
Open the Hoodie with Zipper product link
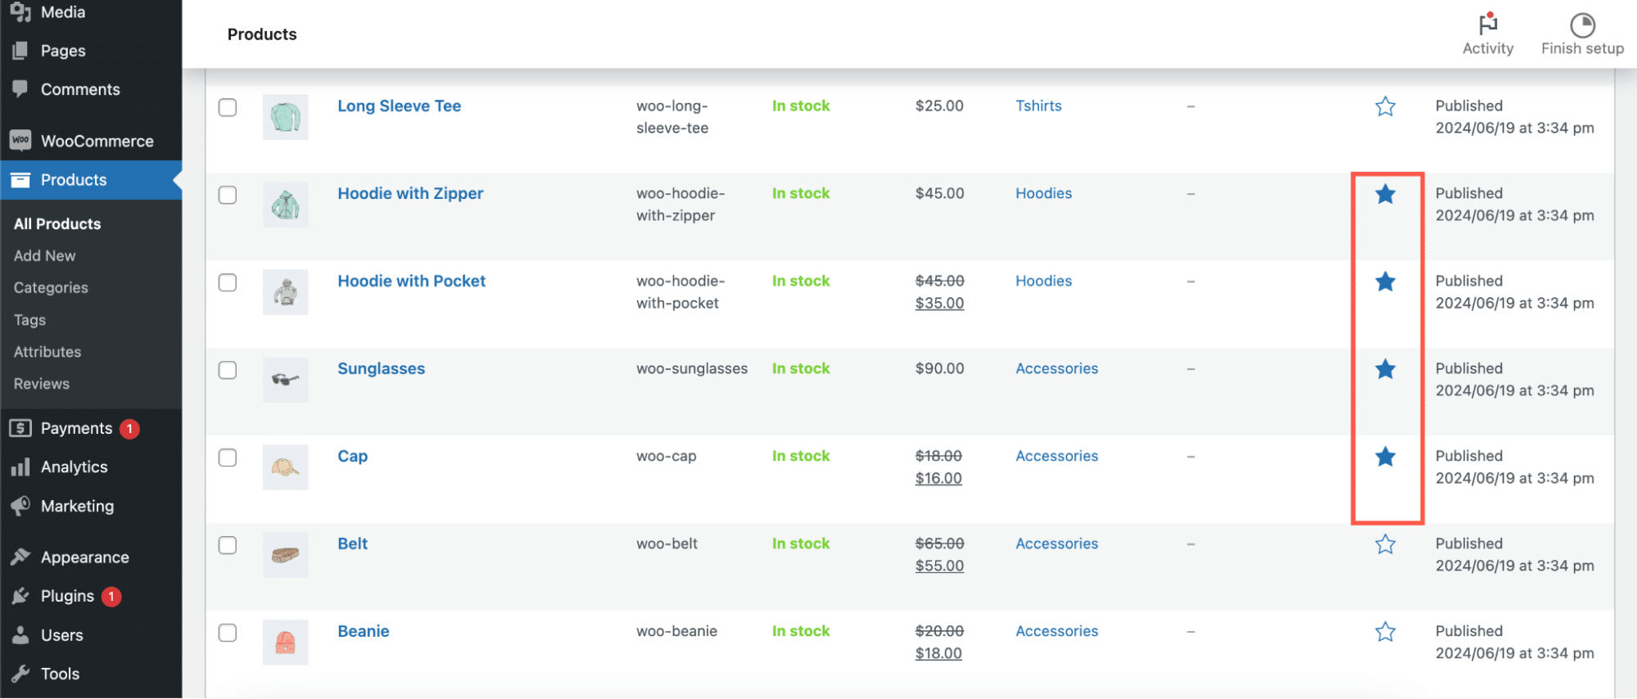click(410, 194)
